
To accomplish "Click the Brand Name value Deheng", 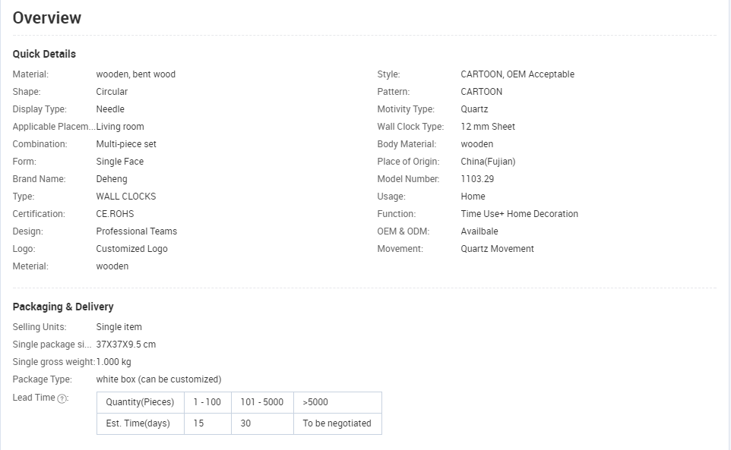I will coord(112,179).
